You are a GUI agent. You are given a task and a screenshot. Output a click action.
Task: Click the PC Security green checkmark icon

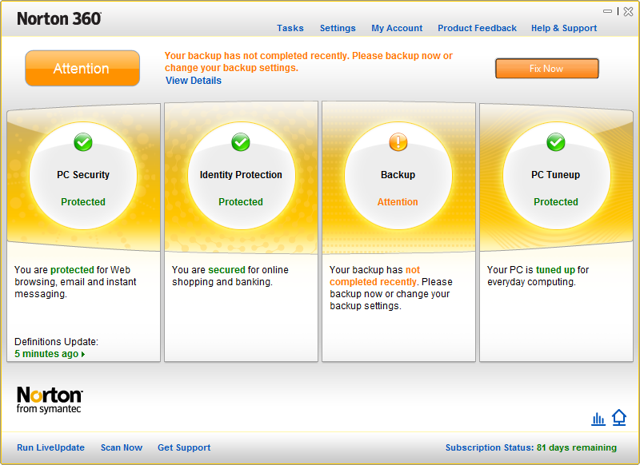83,142
